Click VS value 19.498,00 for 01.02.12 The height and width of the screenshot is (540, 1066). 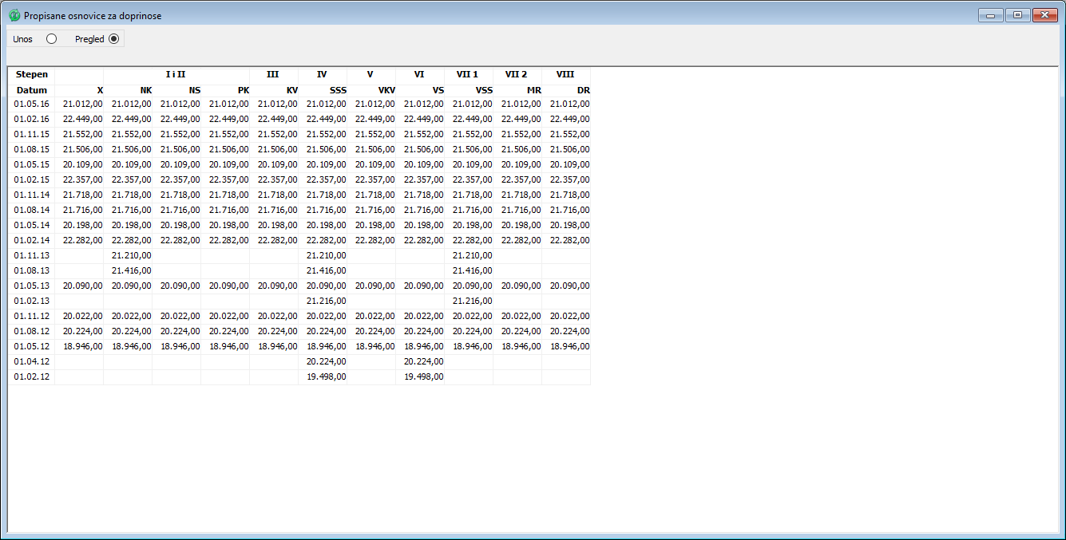pos(423,376)
